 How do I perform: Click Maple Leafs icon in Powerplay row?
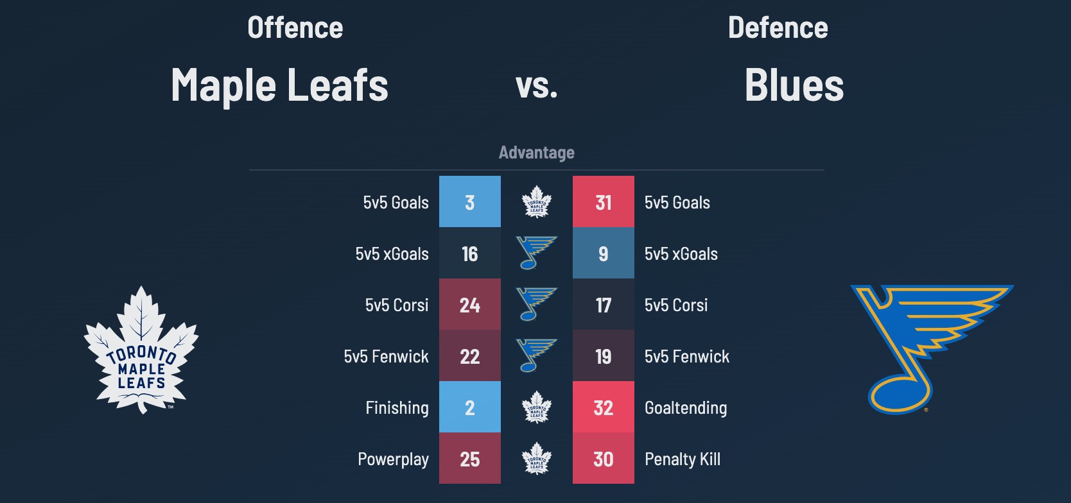537,459
